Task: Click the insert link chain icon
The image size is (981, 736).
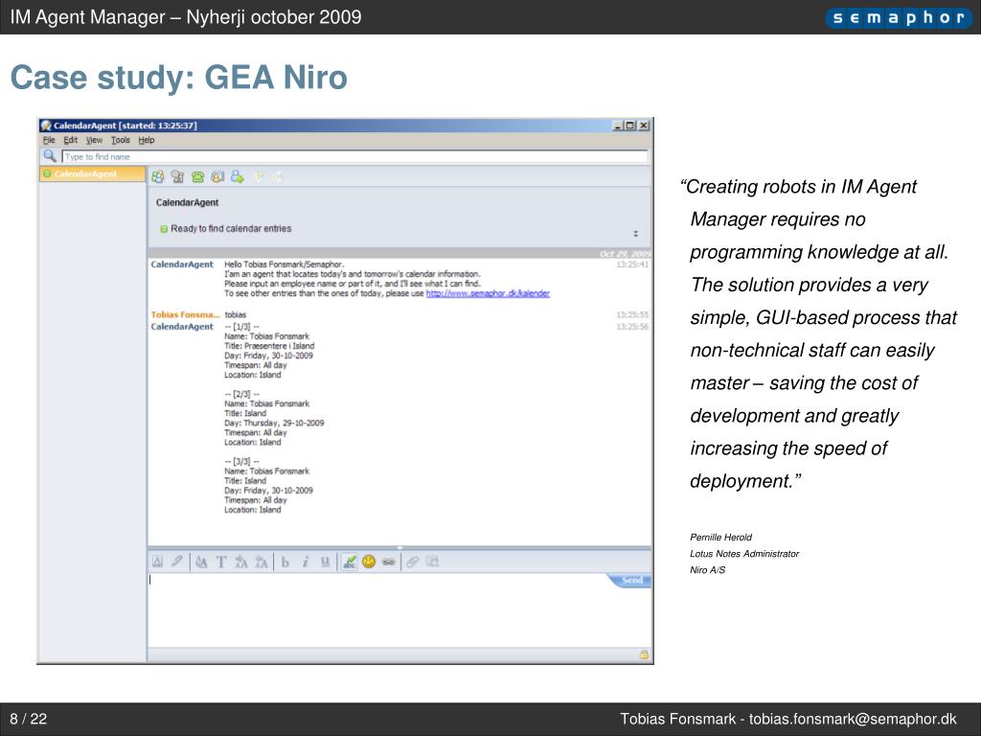Action: point(412,562)
